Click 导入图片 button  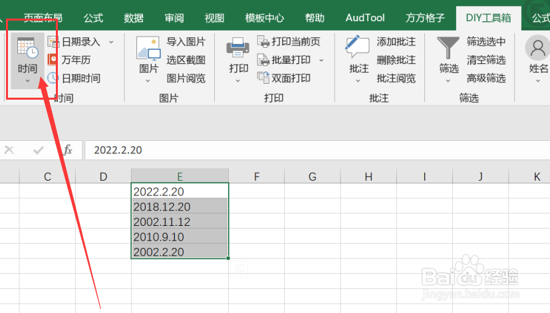(x=186, y=42)
